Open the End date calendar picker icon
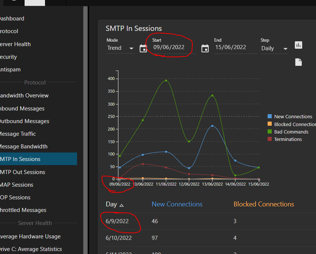The height and width of the screenshot is (254, 316). (x=205, y=48)
